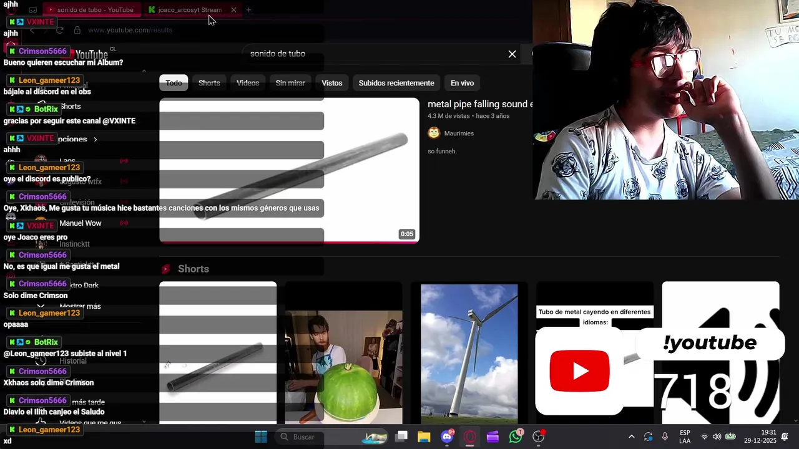
Task: Show hidden tray icons chevron
Action: point(631,437)
